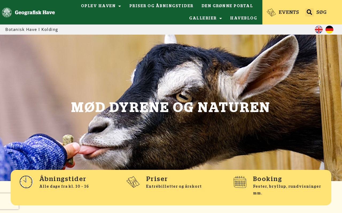The image size is (342, 213).
Task: Go to the Haveblog menu item
Action: point(244,18)
